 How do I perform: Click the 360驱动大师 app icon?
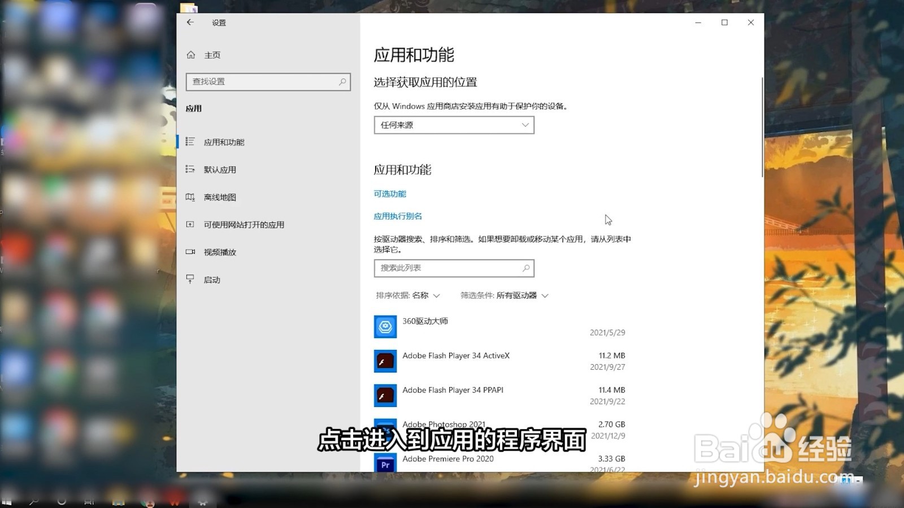385,327
